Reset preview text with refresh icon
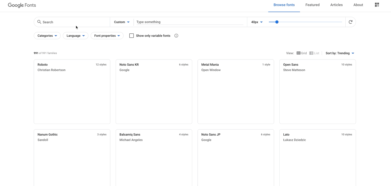This screenshot has width=391, height=186. point(350,22)
